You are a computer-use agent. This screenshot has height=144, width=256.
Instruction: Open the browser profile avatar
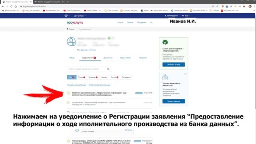(x=250, y=6)
